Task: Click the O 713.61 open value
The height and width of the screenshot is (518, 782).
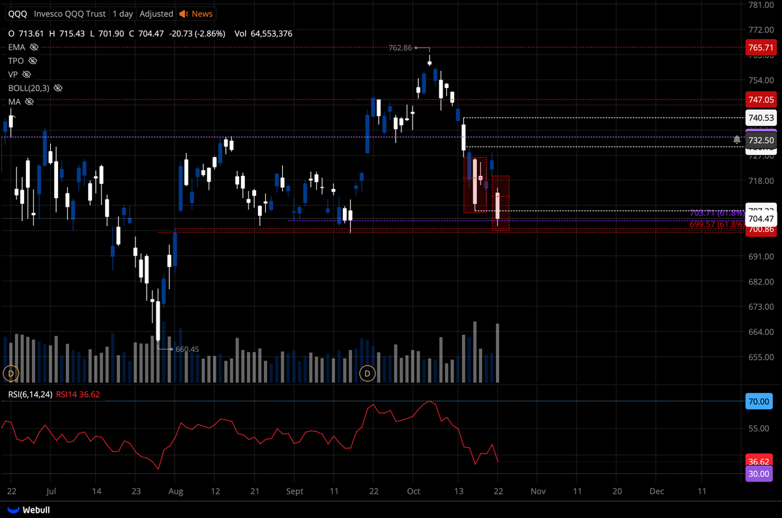Action: [26, 33]
